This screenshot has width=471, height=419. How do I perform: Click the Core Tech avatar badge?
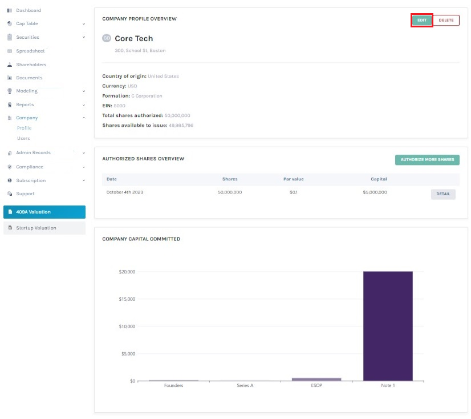(x=107, y=38)
